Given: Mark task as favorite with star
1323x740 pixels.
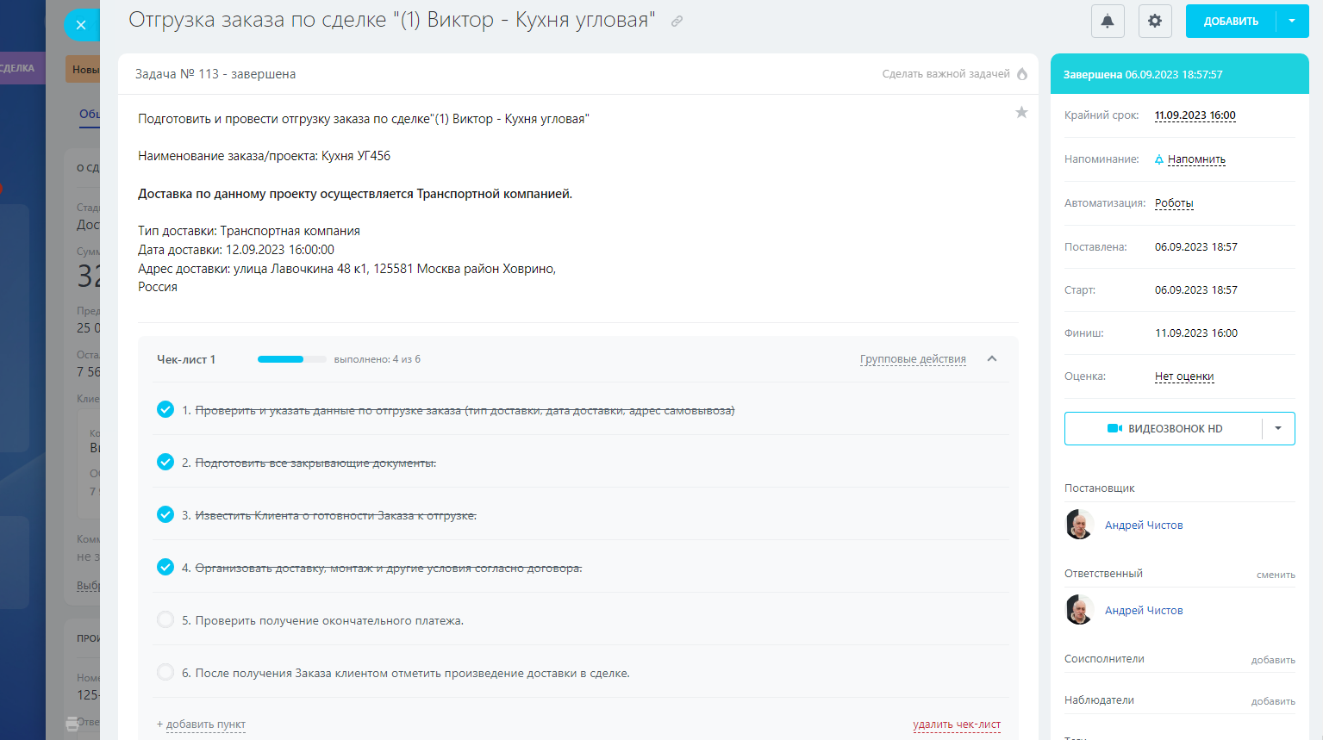Looking at the screenshot, I should pos(1021,113).
